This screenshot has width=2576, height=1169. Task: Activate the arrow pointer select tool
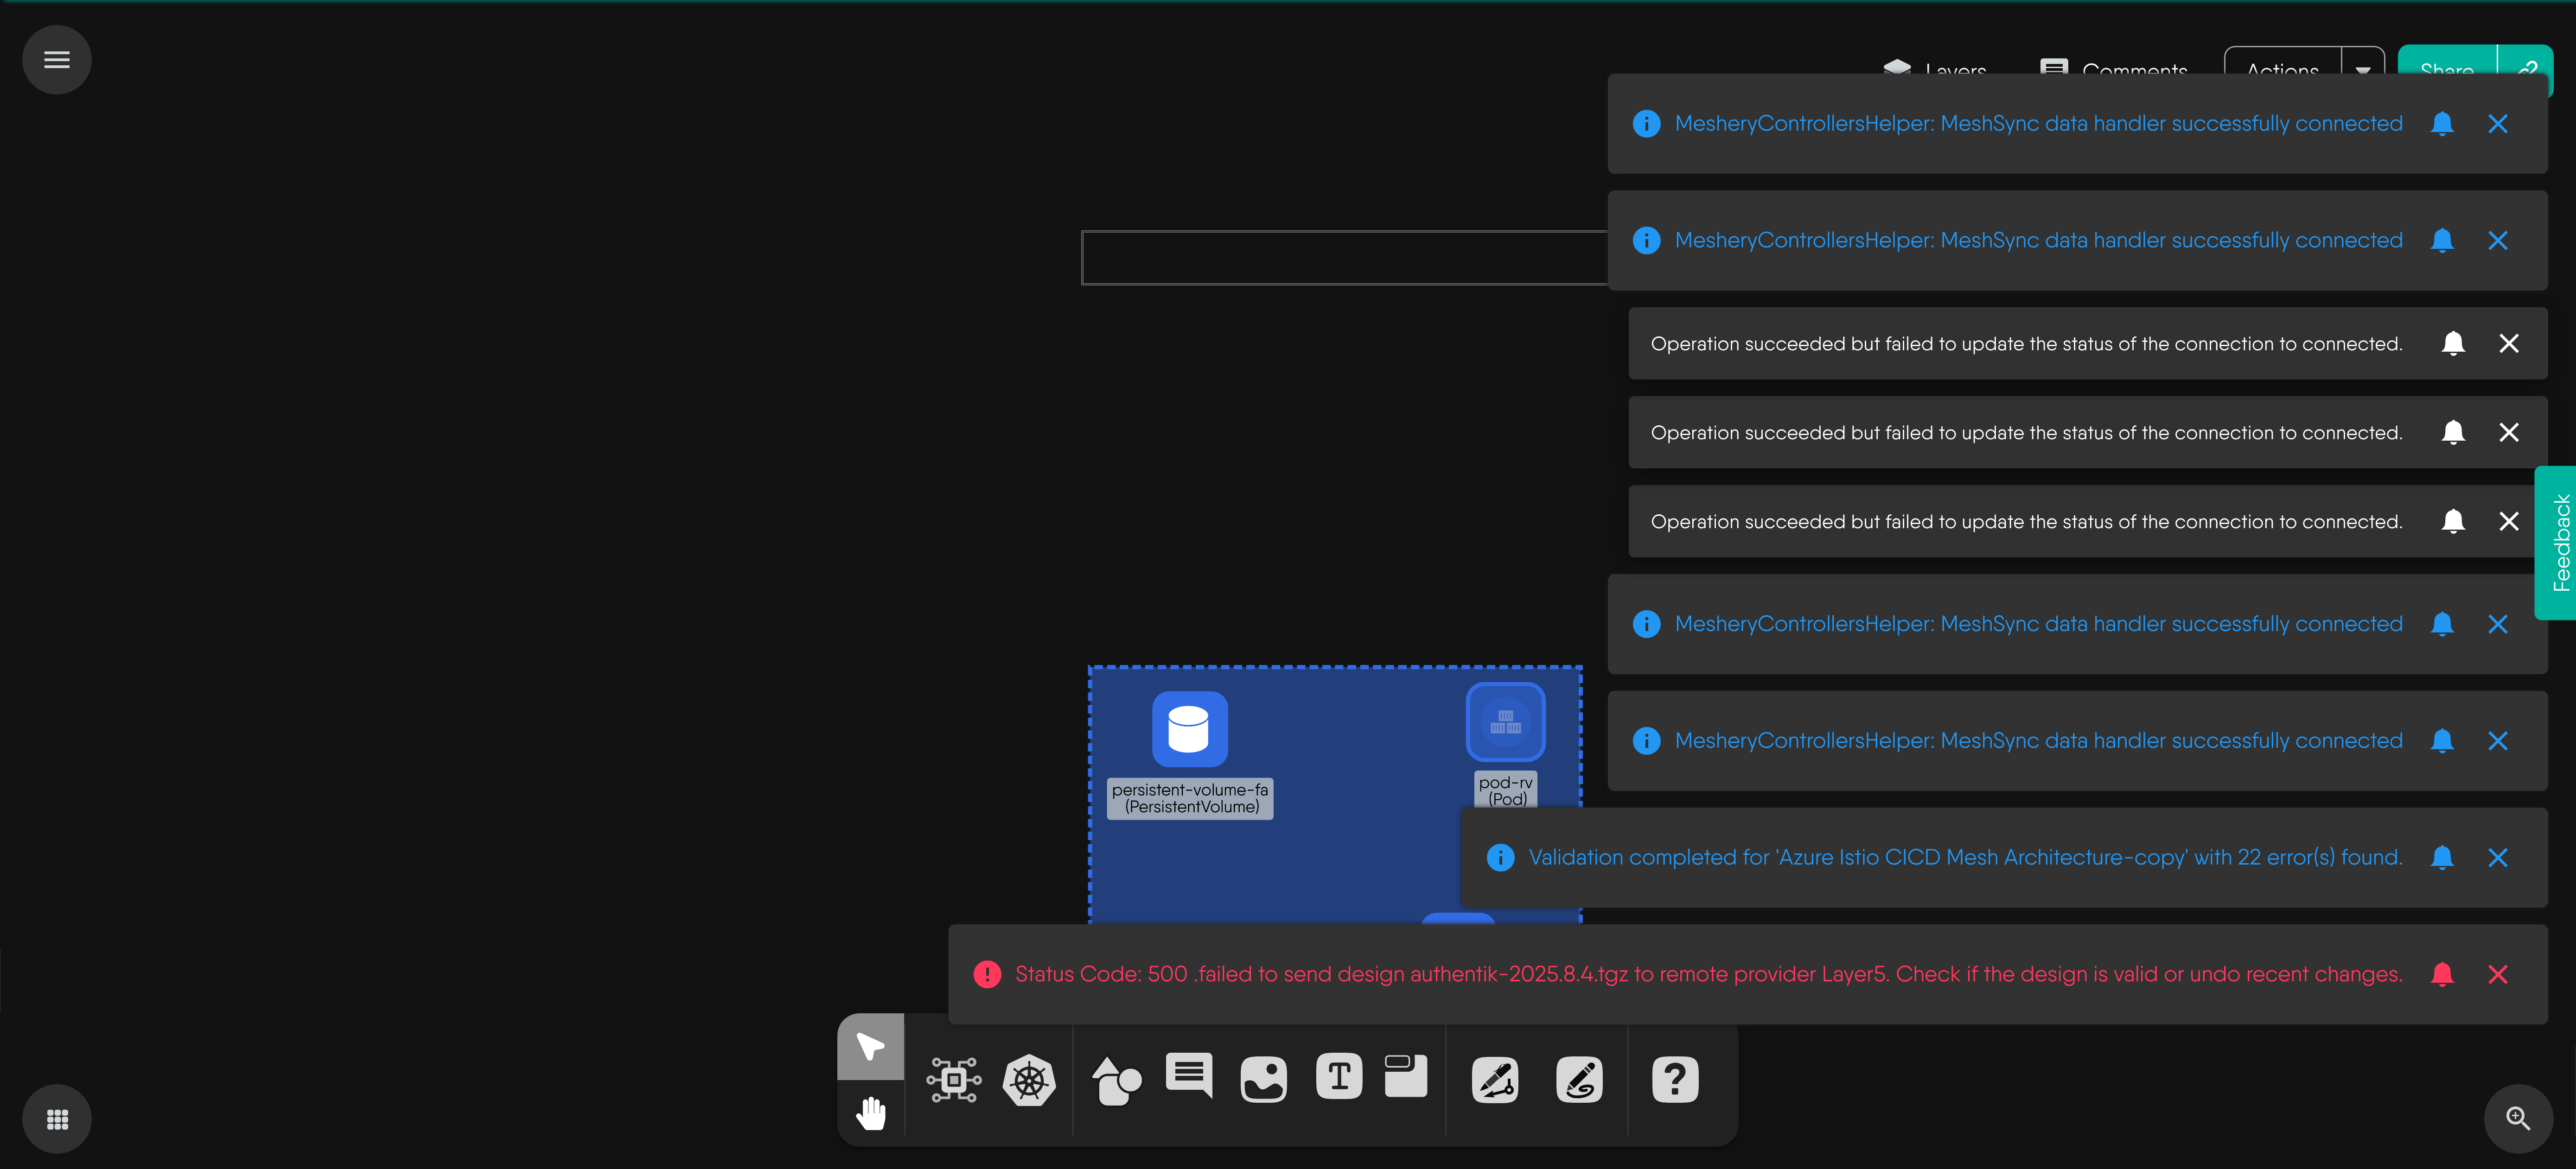coord(871,1046)
